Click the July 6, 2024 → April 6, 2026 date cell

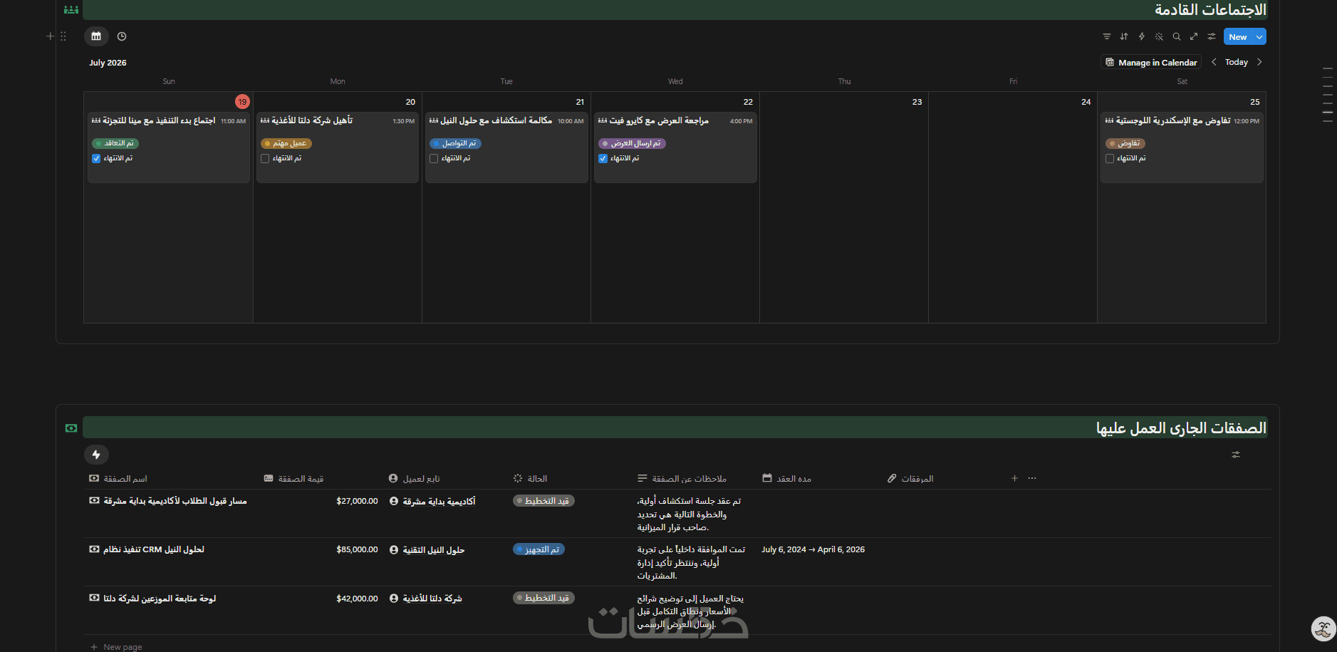click(813, 550)
